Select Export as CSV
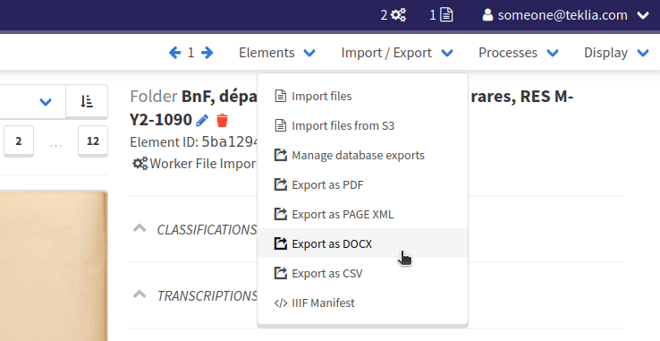This screenshot has width=660, height=341. (x=362, y=273)
